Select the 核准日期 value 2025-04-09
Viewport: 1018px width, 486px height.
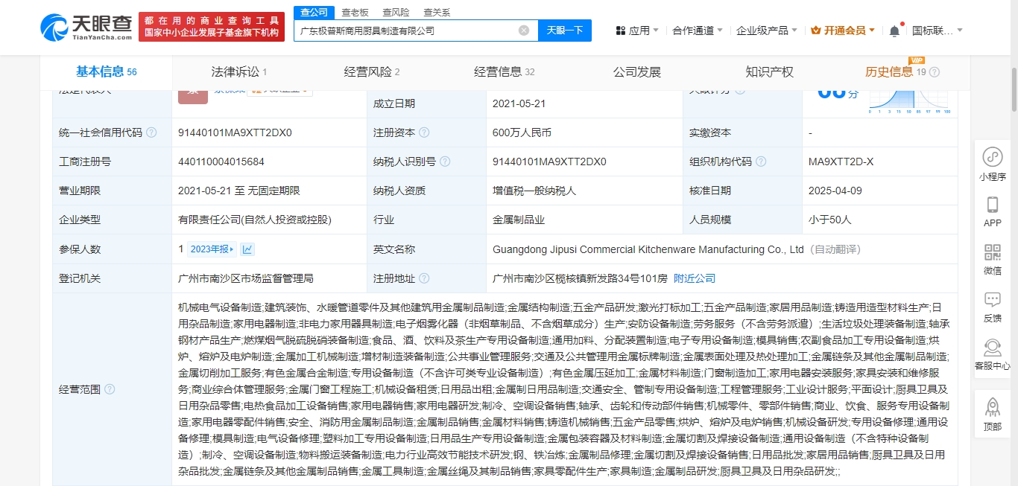click(x=835, y=191)
